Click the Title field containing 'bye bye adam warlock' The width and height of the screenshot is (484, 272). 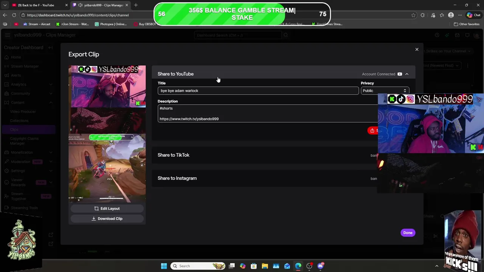pos(258,91)
